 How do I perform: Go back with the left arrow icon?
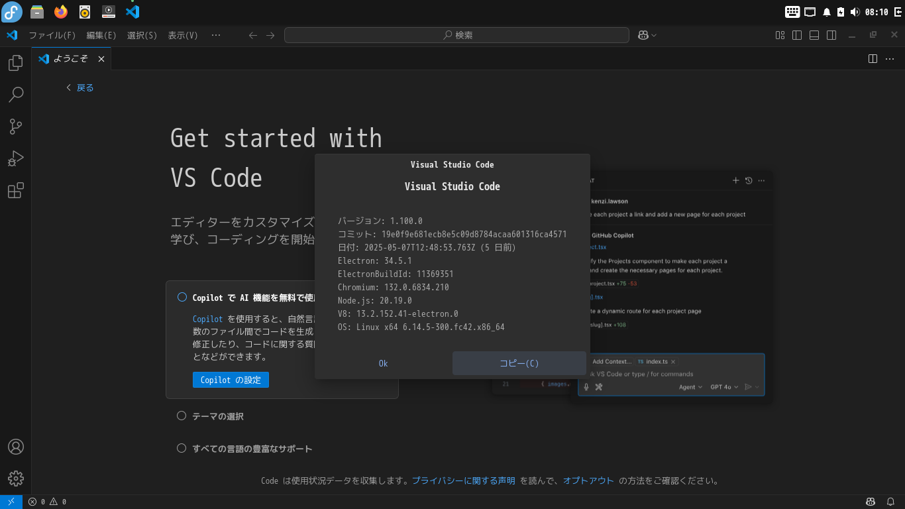252,35
